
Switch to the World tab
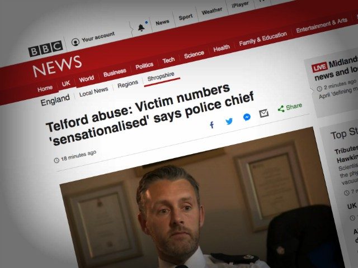point(87,79)
